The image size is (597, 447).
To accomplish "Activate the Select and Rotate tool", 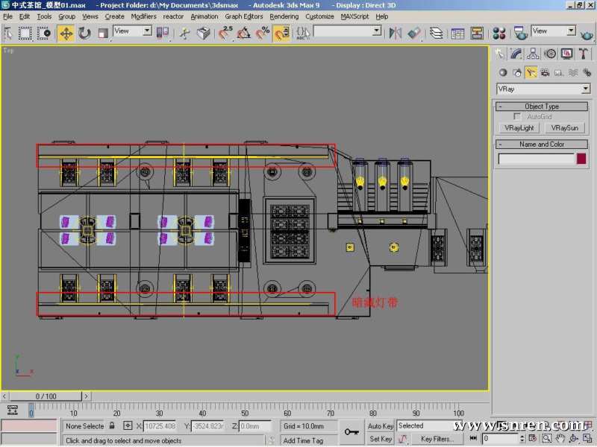I will 84,34.
